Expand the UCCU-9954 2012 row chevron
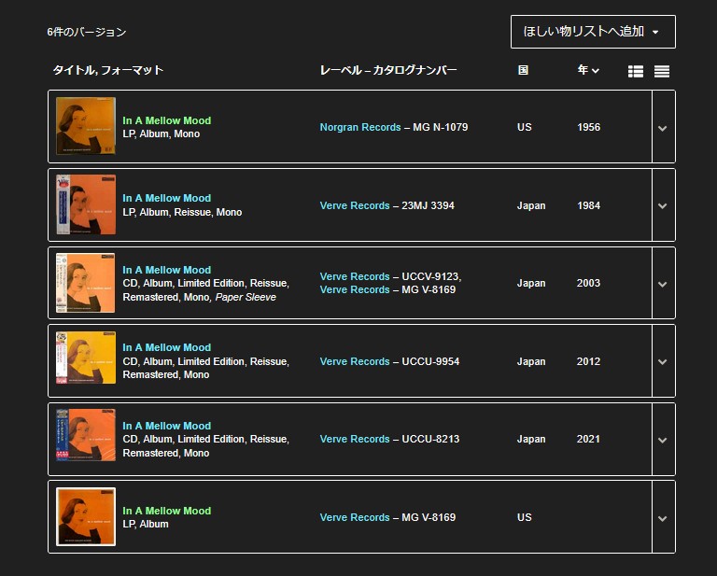Image resolution: width=717 pixels, height=576 pixels. coord(662,362)
